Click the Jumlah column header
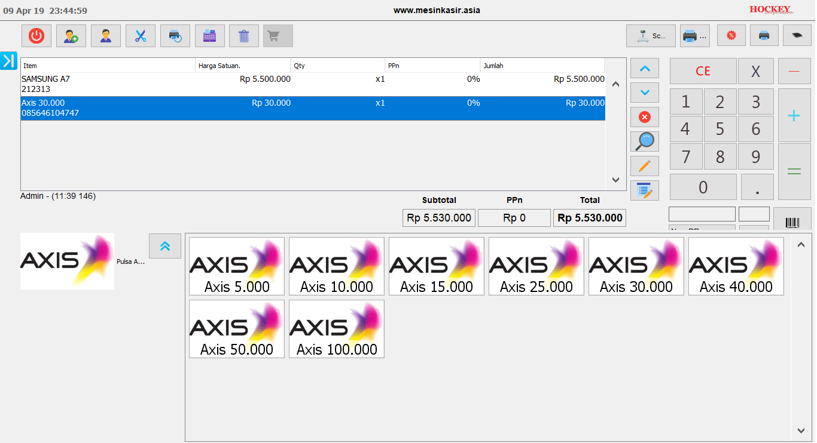 point(542,66)
